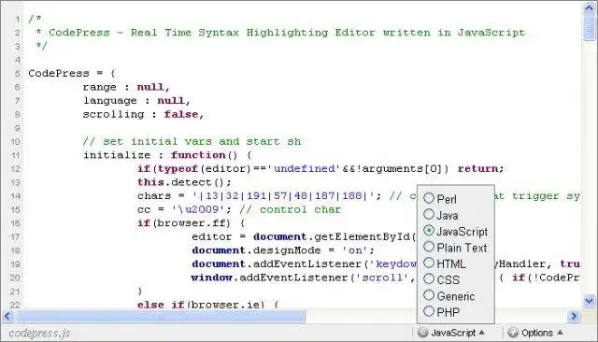Click the 'set initial vars' comment
This screenshot has height=342, width=598.
coord(192,141)
